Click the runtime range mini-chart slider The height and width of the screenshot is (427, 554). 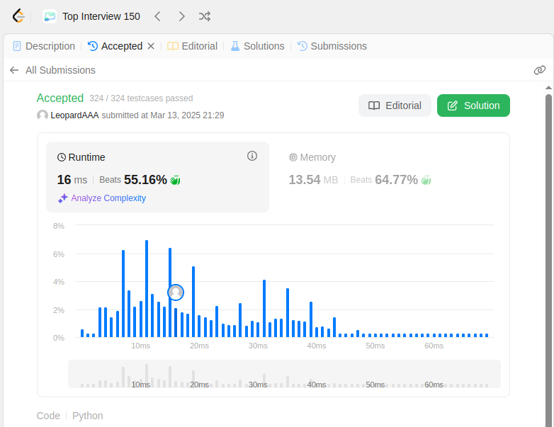284,374
